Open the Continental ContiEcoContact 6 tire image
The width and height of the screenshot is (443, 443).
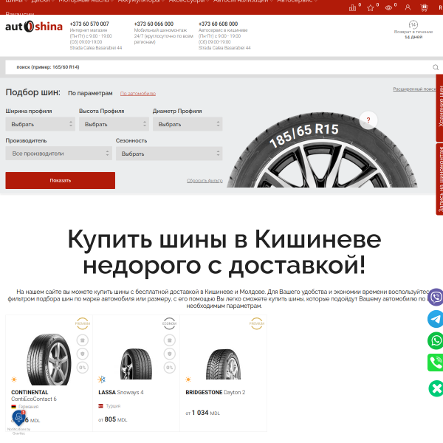pyautogui.click(x=49, y=359)
